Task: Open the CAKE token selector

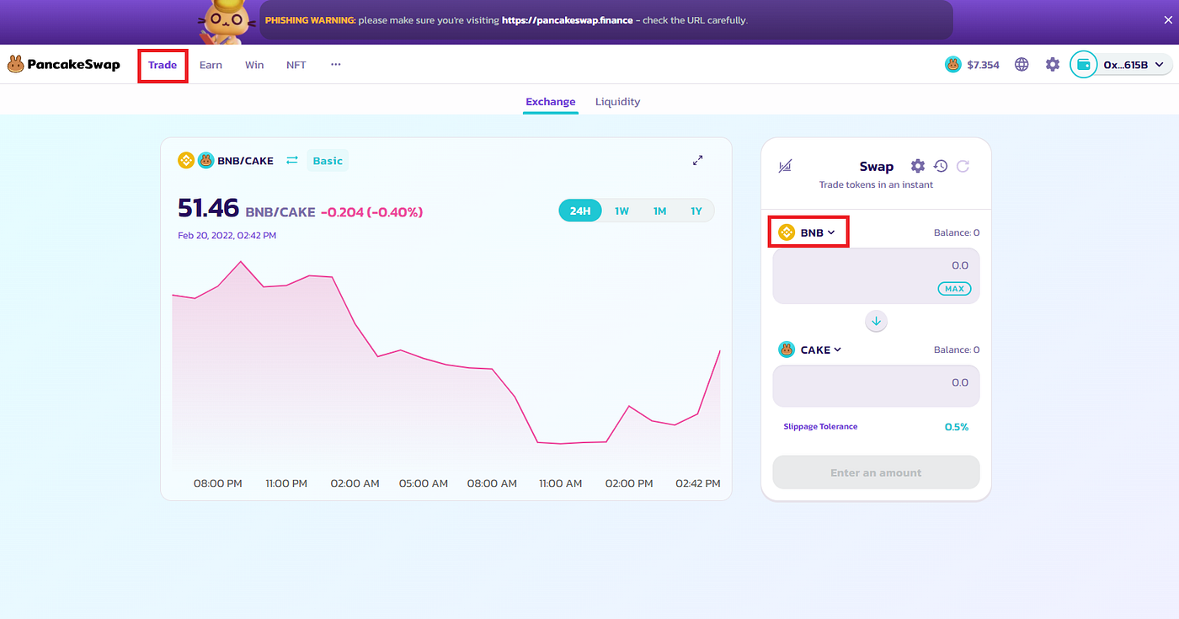Action: click(x=810, y=350)
